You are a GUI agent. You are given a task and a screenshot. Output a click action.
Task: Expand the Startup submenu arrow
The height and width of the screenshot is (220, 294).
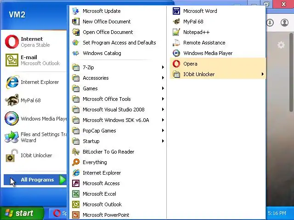(x=163, y=141)
